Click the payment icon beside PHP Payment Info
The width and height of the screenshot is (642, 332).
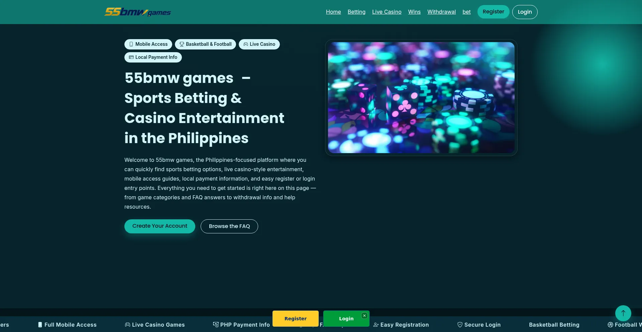pos(216,325)
